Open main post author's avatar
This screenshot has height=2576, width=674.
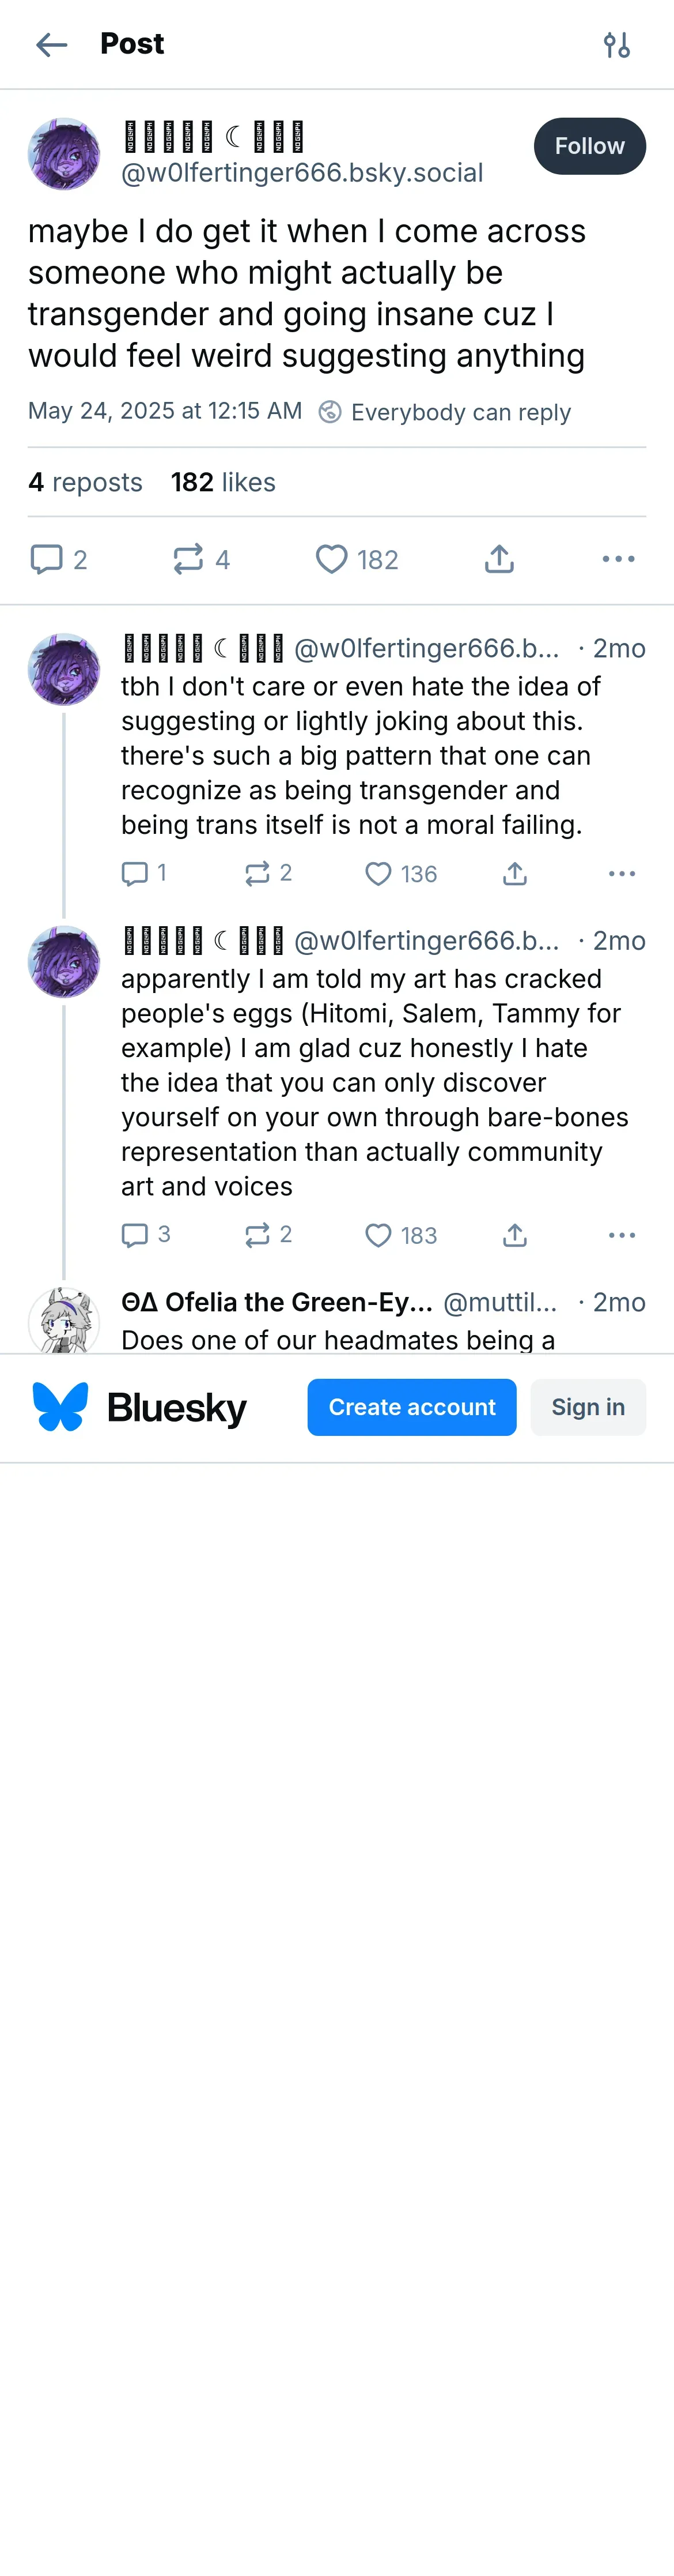[x=64, y=154]
